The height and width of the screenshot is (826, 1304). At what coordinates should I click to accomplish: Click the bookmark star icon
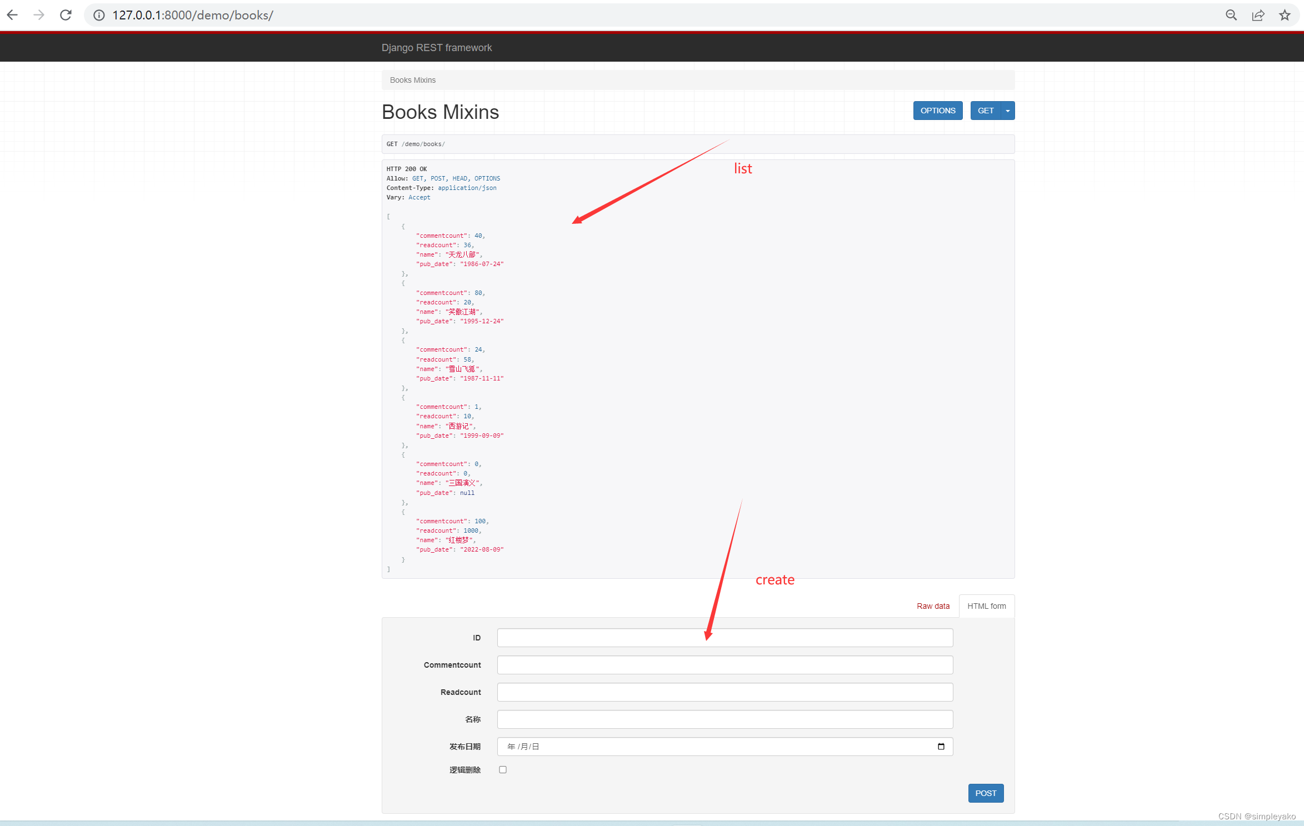[x=1284, y=15]
